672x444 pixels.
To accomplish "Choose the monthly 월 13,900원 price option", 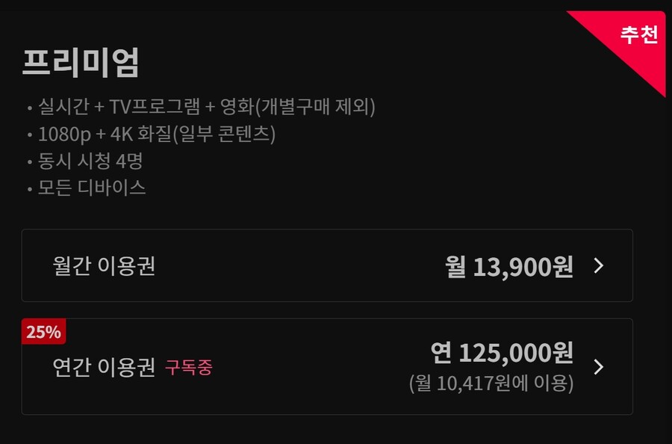I will click(x=508, y=266).
